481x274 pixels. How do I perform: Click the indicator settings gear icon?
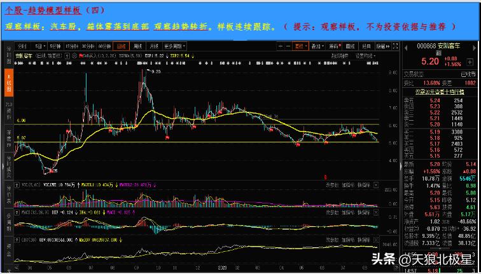click(74, 56)
